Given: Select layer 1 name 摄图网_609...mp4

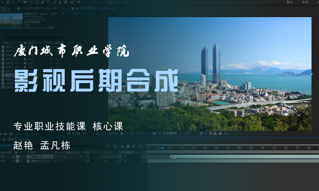Looking at the screenshot, I should click(41, 157).
